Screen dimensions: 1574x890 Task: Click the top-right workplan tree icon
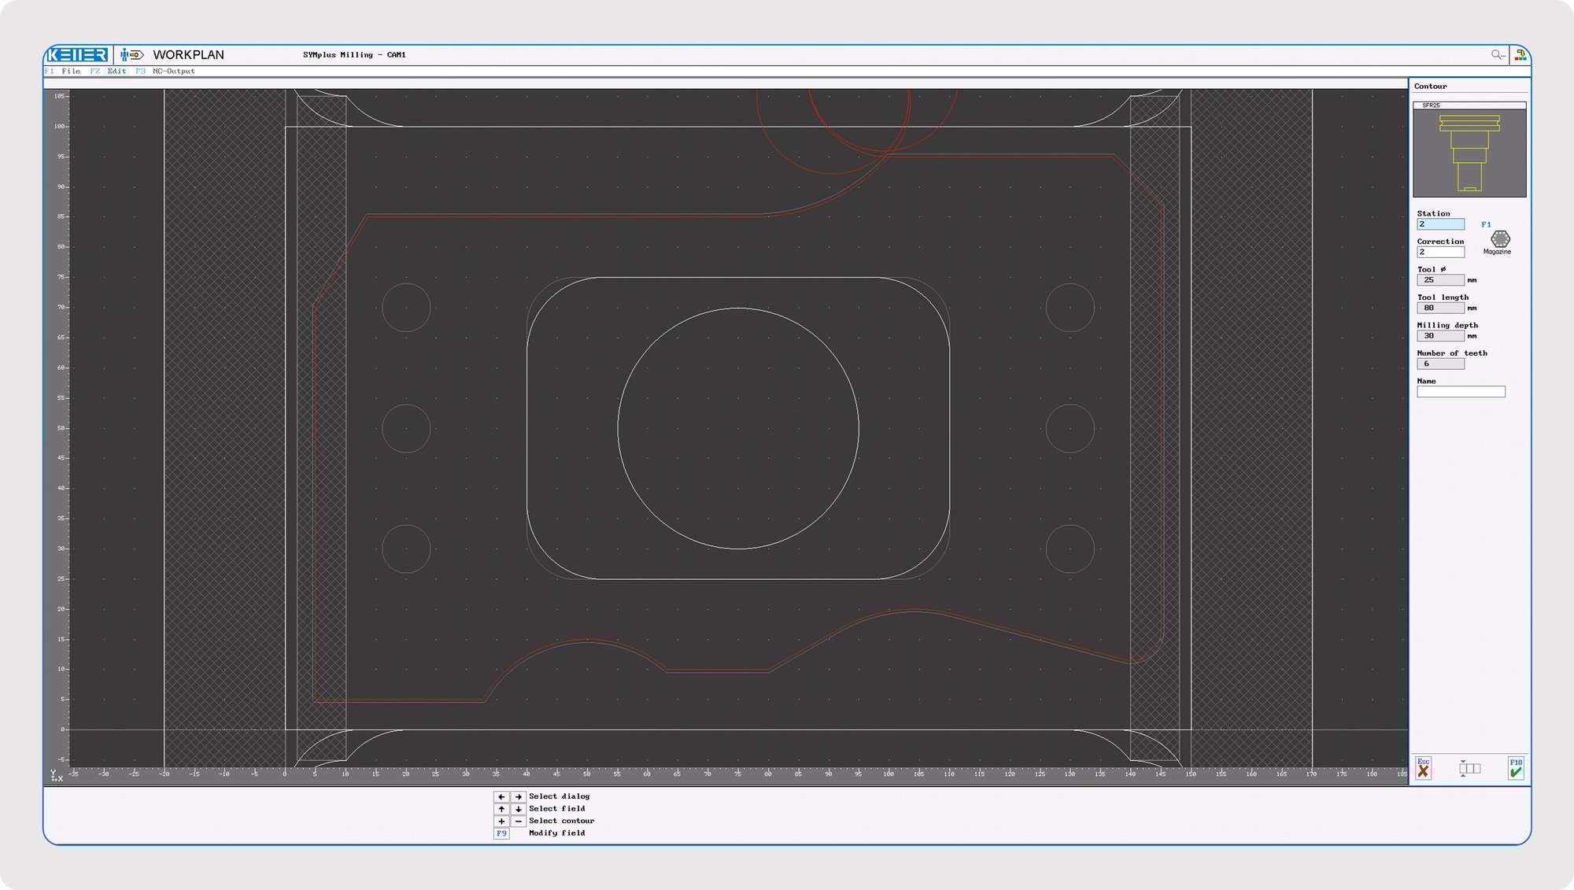[1520, 54]
